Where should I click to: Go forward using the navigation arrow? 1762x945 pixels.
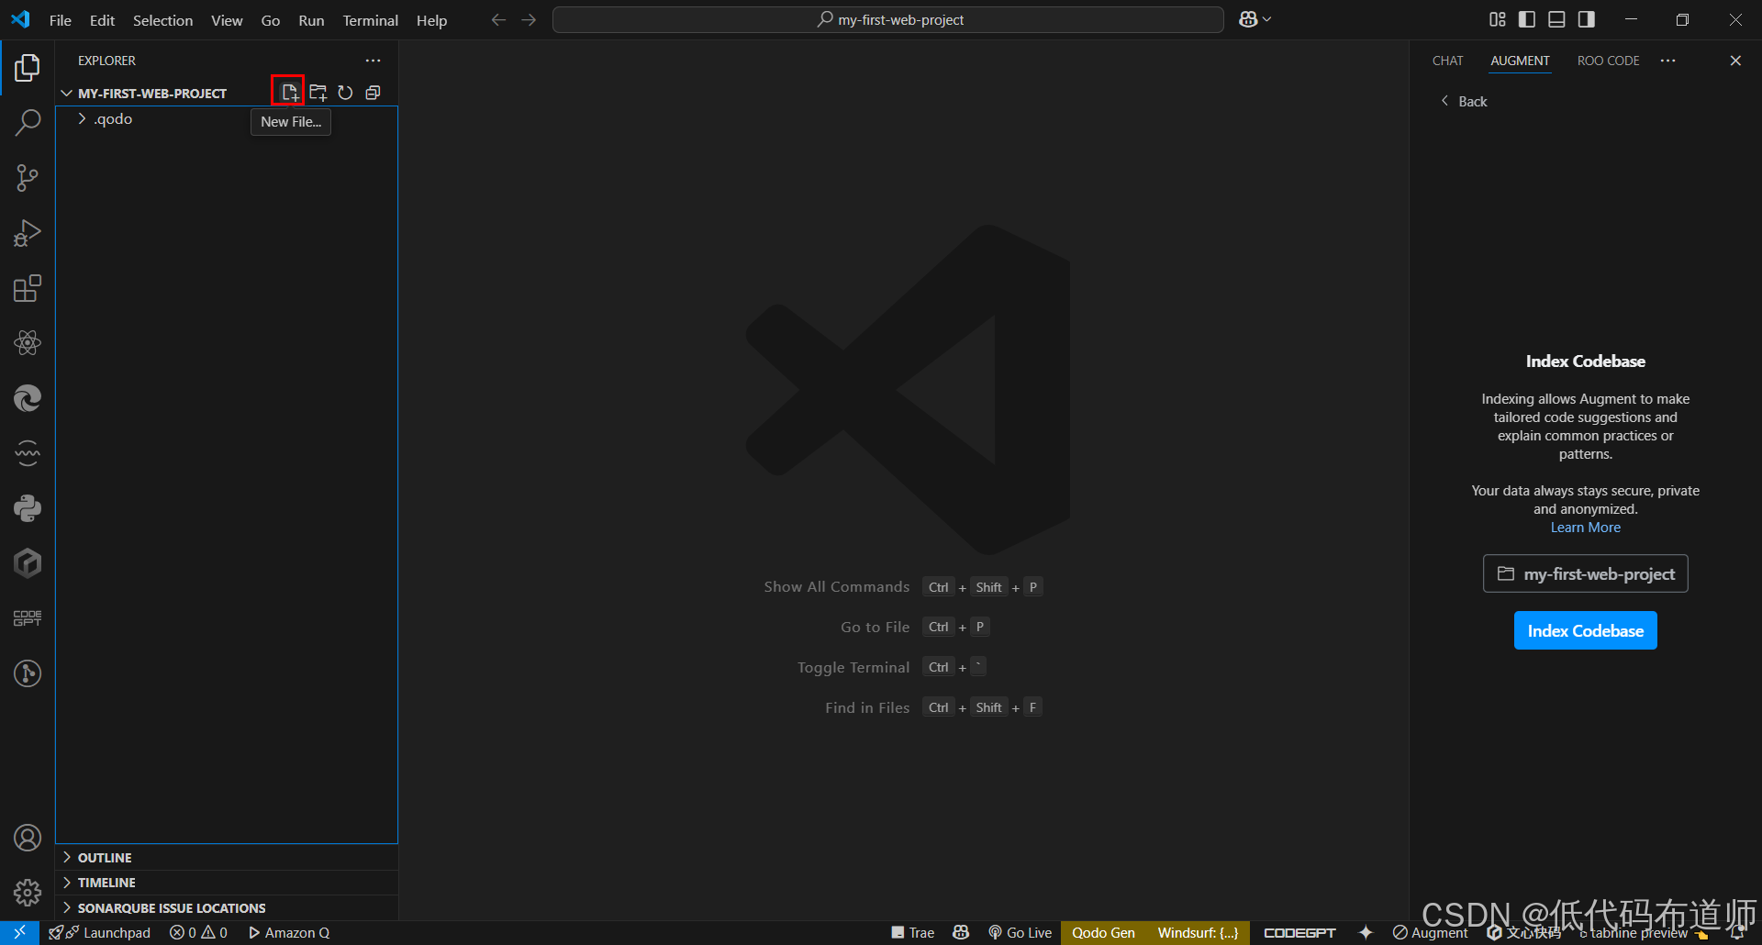click(x=529, y=20)
